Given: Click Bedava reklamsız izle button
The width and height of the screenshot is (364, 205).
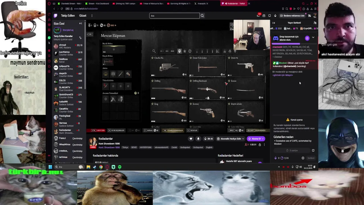Looking at the screenshot, I should (x=292, y=16).
